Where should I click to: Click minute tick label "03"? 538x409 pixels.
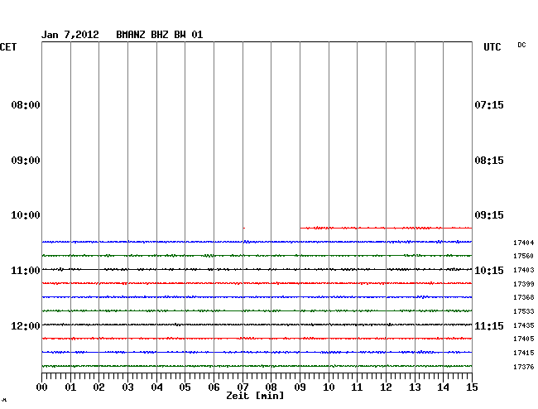pos(128,387)
